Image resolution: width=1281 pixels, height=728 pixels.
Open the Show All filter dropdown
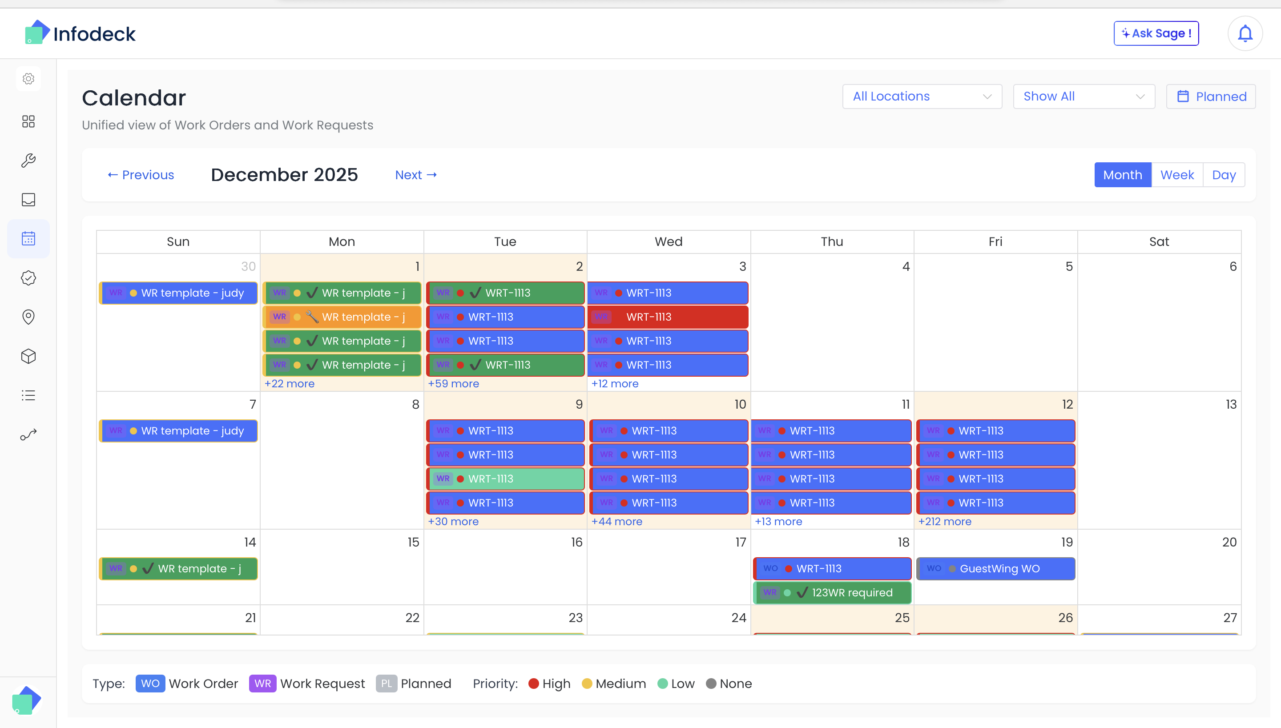pyautogui.click(x=1084, y=96)
